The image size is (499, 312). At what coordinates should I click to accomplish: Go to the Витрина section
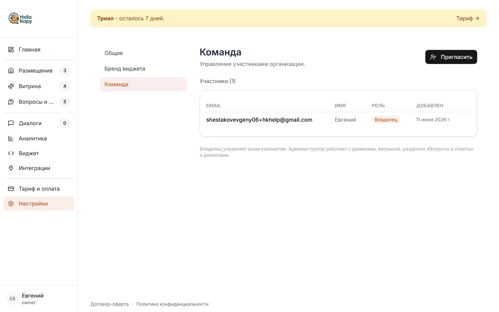(x=39, y=86)
